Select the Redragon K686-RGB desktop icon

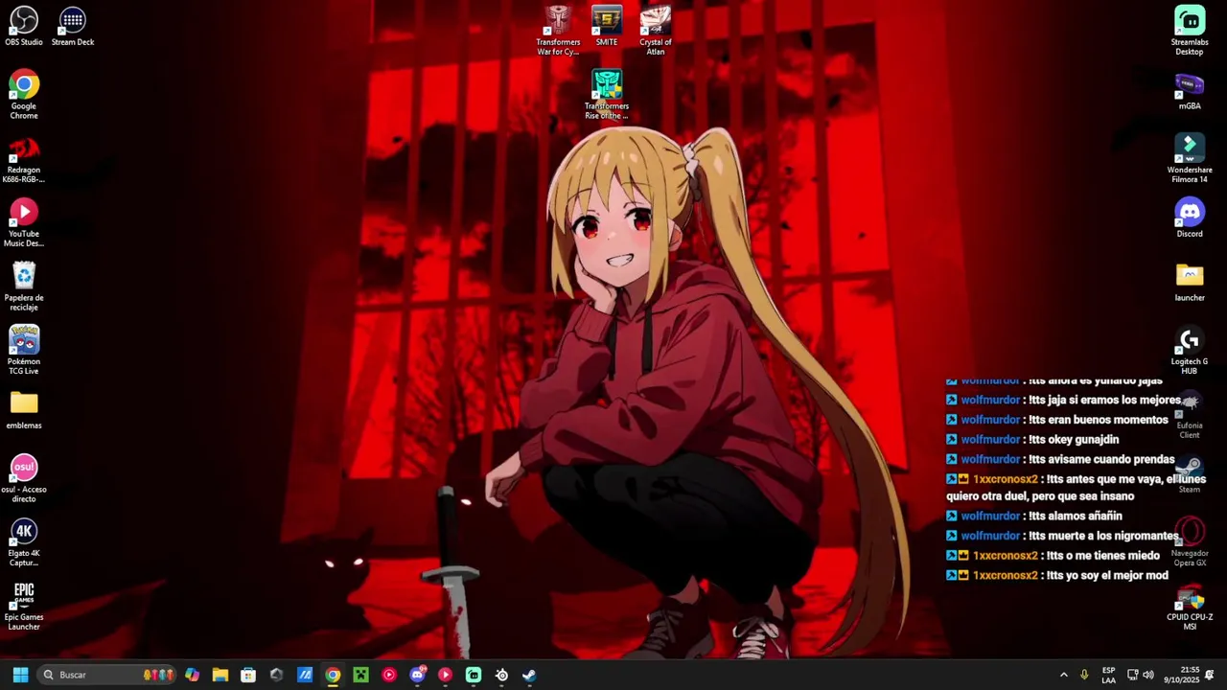pyautogui.click(x=24, y=159)
